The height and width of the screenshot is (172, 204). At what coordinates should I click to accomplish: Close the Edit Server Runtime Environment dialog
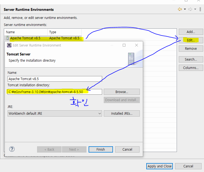[137, 45]
